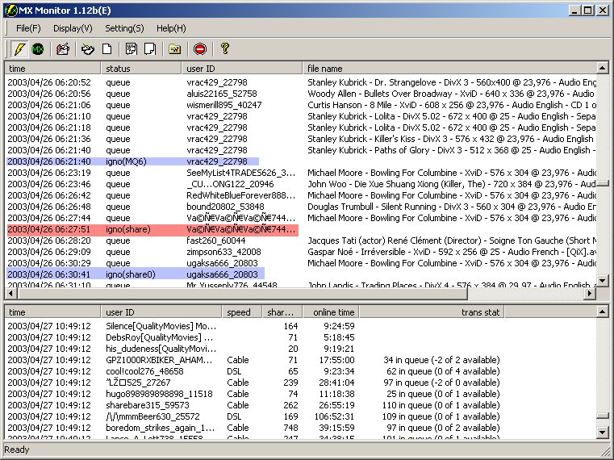
Task: Sort lower list by speed column header
Action: [241, 312]
